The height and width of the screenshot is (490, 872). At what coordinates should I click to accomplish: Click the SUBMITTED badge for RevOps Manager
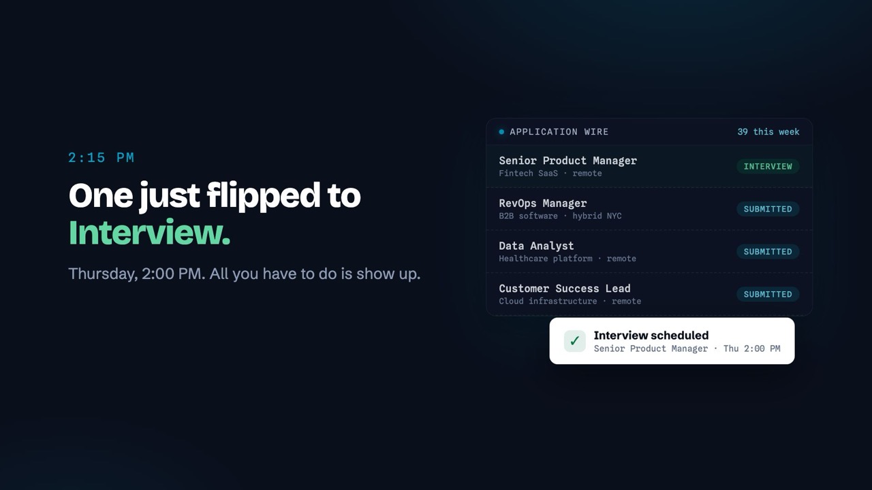[x=768, y=209]
